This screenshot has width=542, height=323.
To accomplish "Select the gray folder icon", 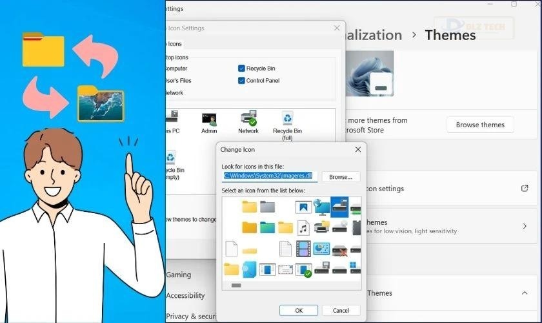I will [267, 207].
